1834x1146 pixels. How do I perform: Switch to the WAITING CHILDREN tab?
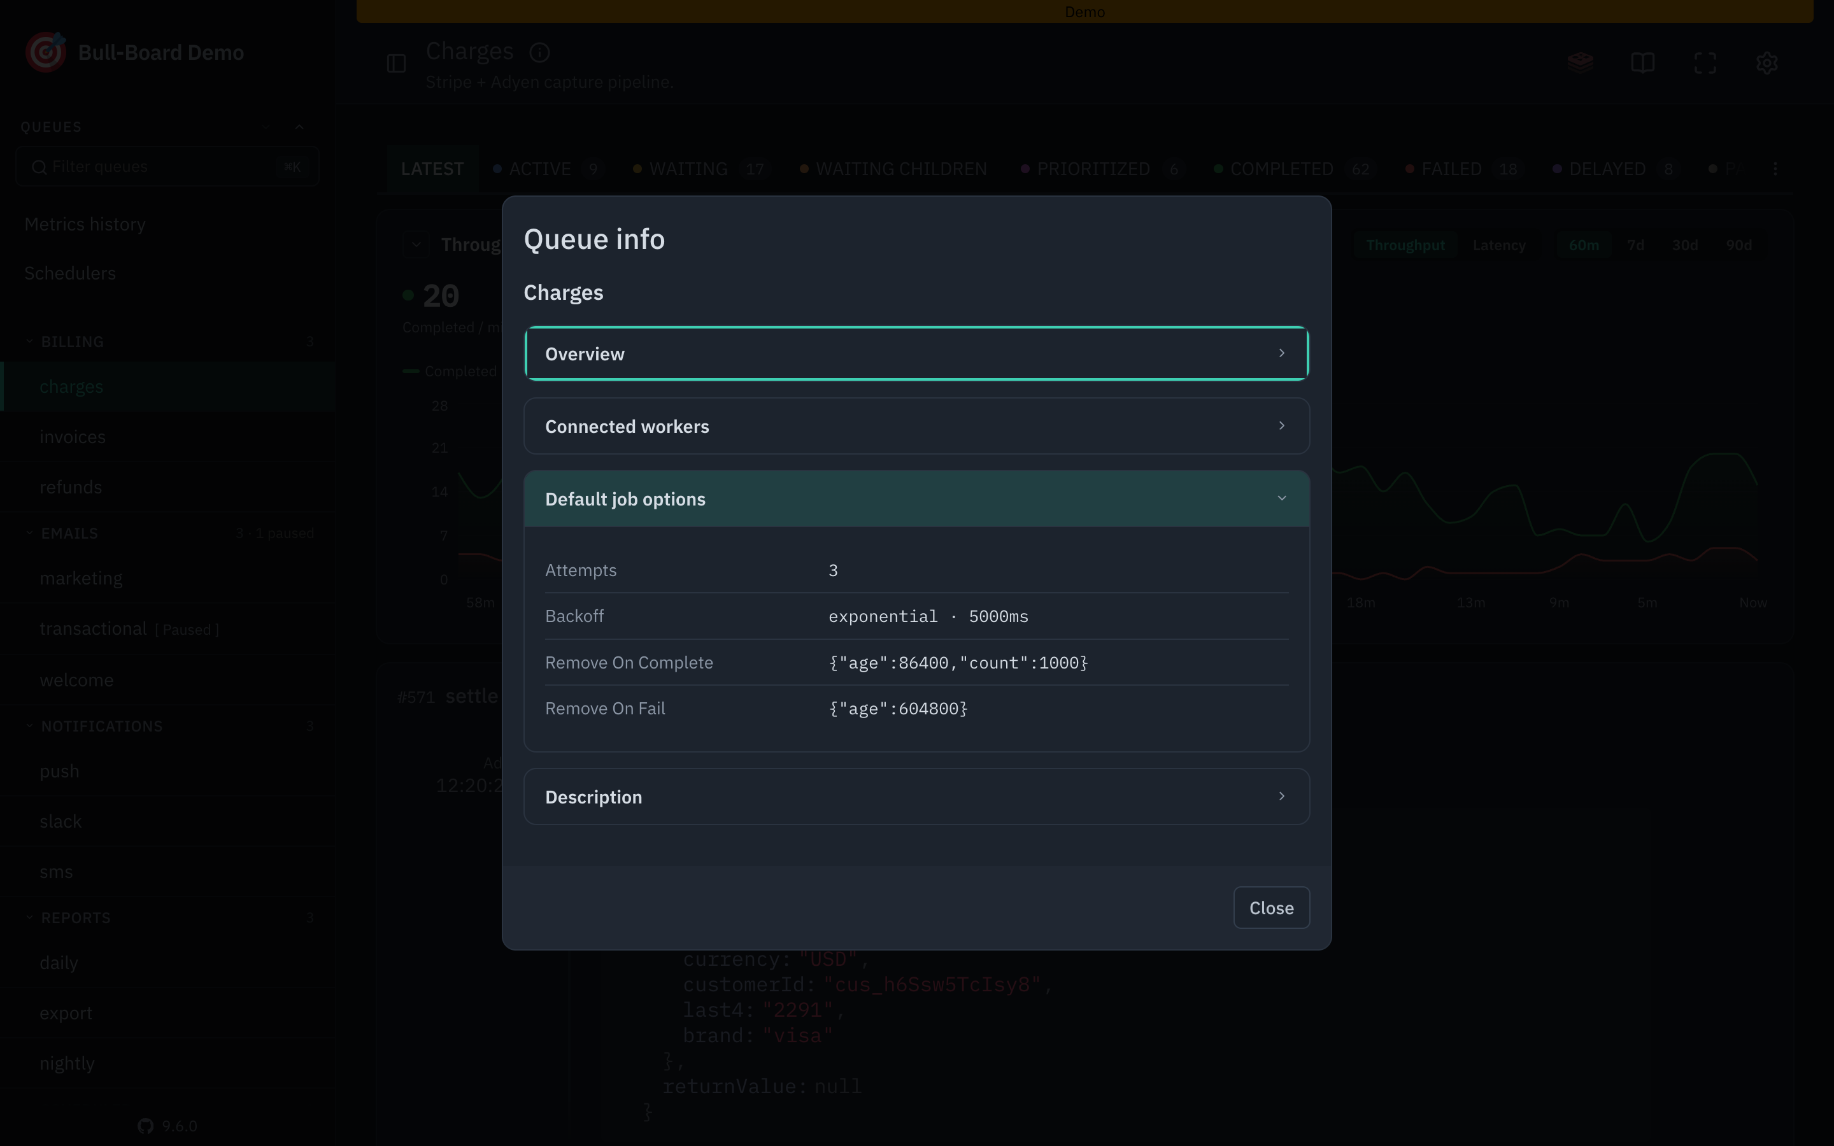pyautogui.click(x=893, y=169)
